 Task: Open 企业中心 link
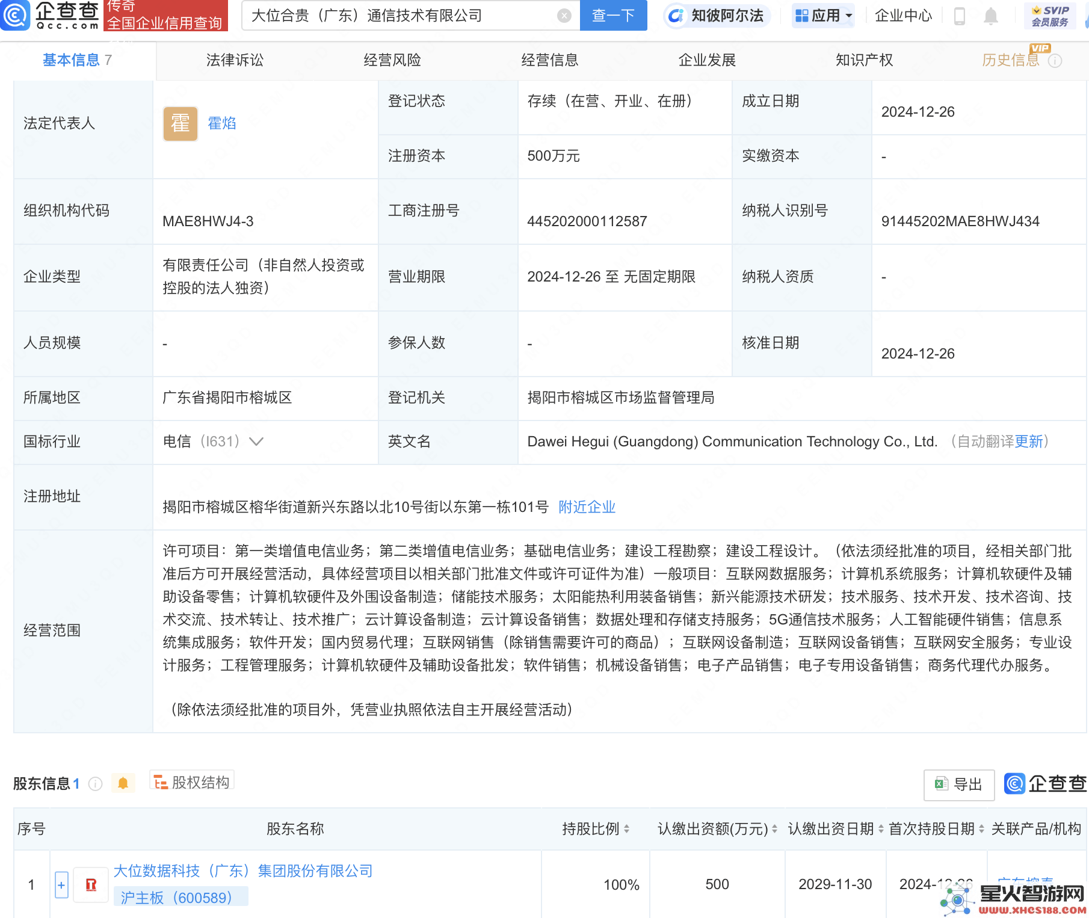pos(904,16)
